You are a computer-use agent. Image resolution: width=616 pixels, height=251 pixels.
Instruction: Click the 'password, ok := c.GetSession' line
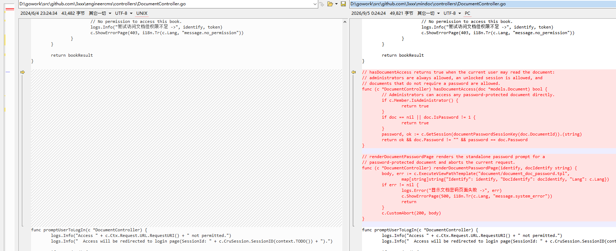[482, 134]
